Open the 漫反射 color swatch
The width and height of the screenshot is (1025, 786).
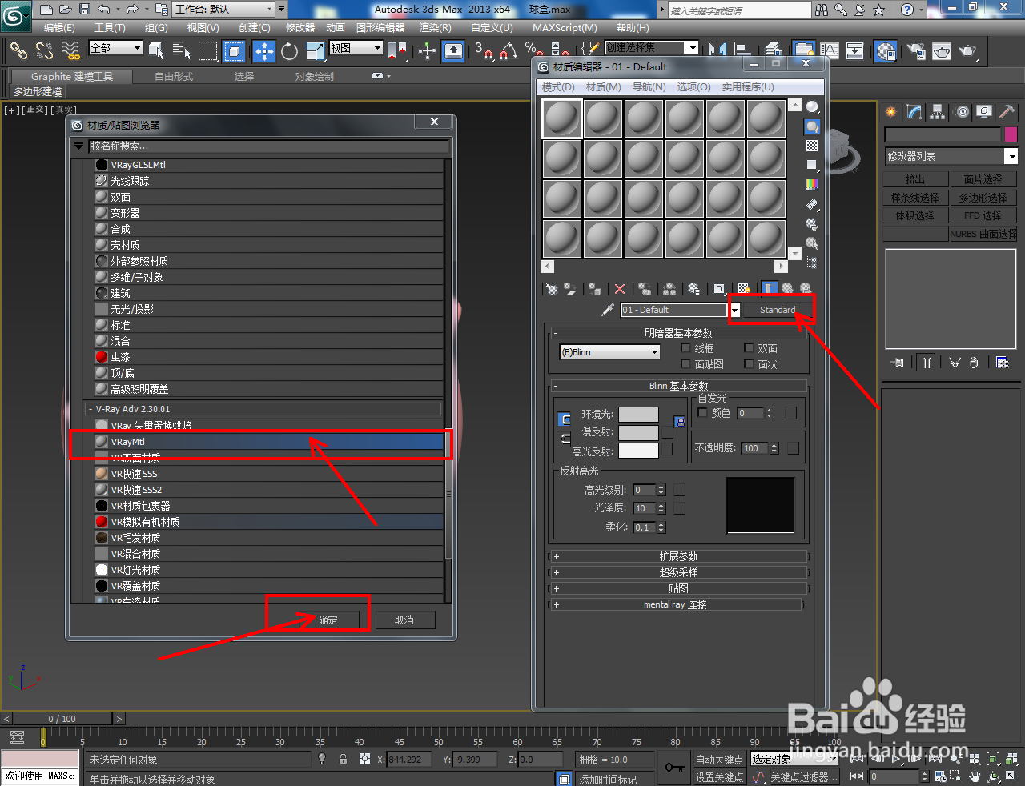click(639, 431)
